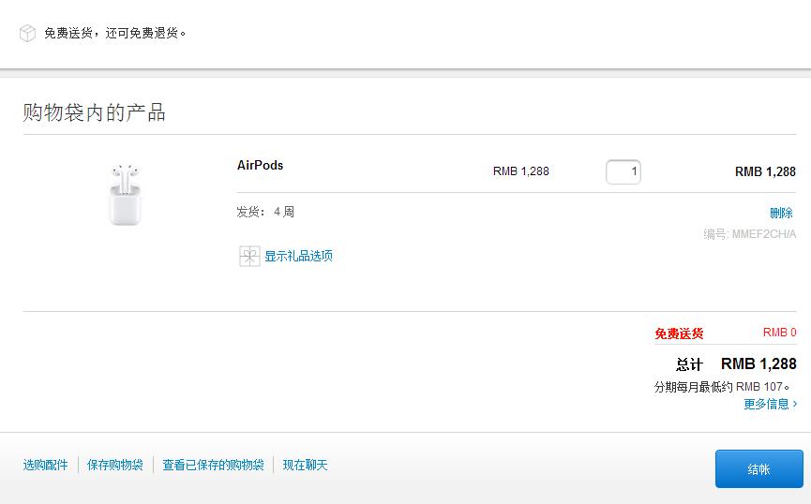The image size is (811, 504).
Task: Click the gift box icon beside 显示礼品选项
Action: 249,256
